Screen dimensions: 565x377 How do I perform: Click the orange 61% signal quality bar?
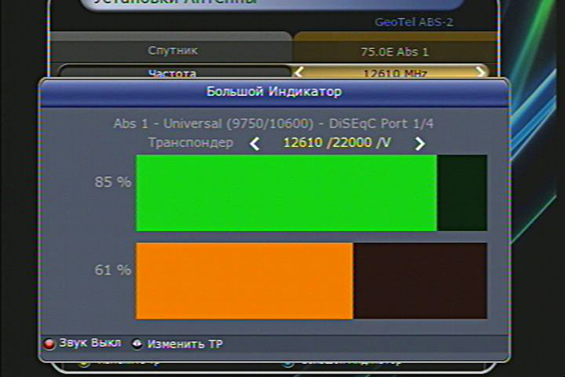click(x=244, y=281)
